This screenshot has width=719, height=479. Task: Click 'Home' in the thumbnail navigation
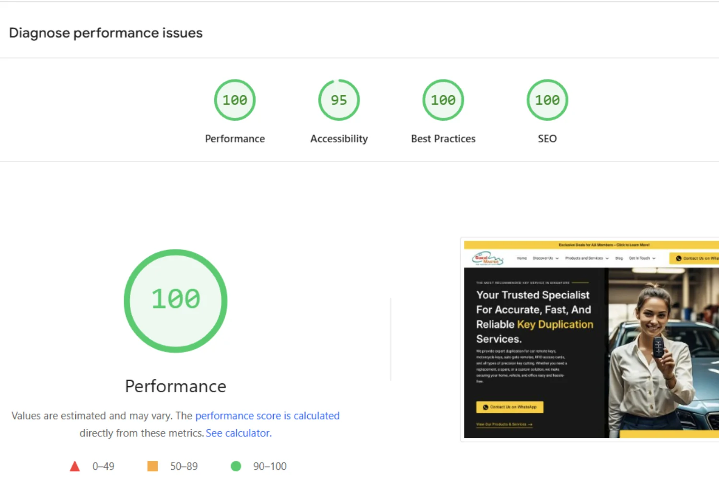[x=522, y=258]
